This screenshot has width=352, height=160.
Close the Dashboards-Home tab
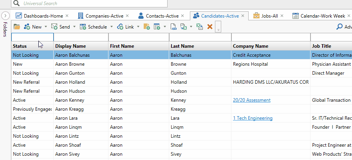coord(67,16)
